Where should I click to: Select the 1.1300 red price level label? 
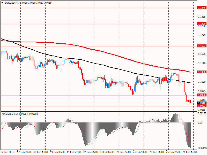coord(202,24)
